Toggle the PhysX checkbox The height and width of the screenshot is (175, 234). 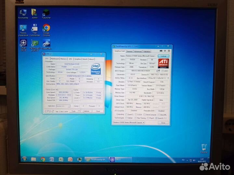point(148,118)
